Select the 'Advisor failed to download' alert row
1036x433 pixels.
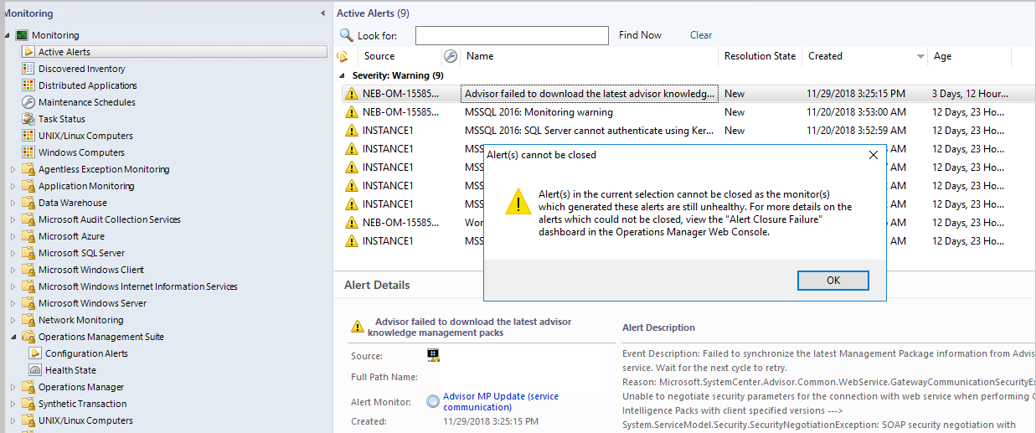tap(687, 94)
